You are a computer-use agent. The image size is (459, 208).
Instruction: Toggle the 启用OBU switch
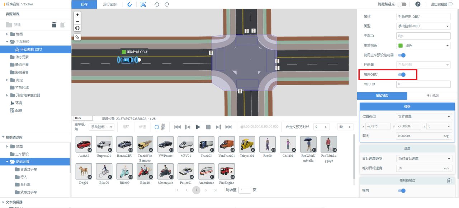(402, 74)
